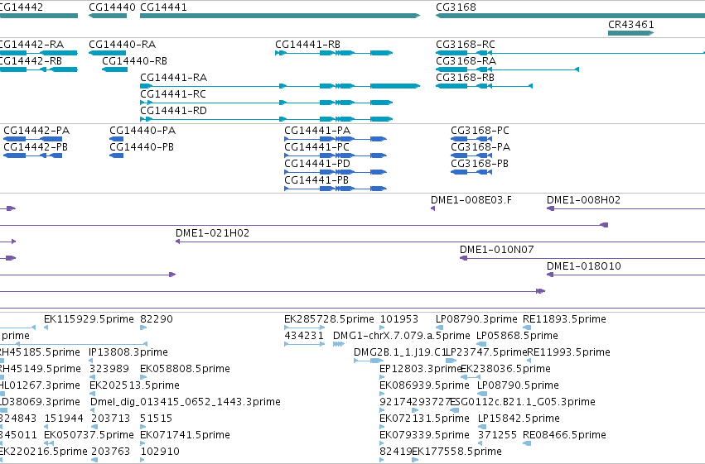Click transcript CG14441-RA label
705x464 pixels.
coord(173,78)
